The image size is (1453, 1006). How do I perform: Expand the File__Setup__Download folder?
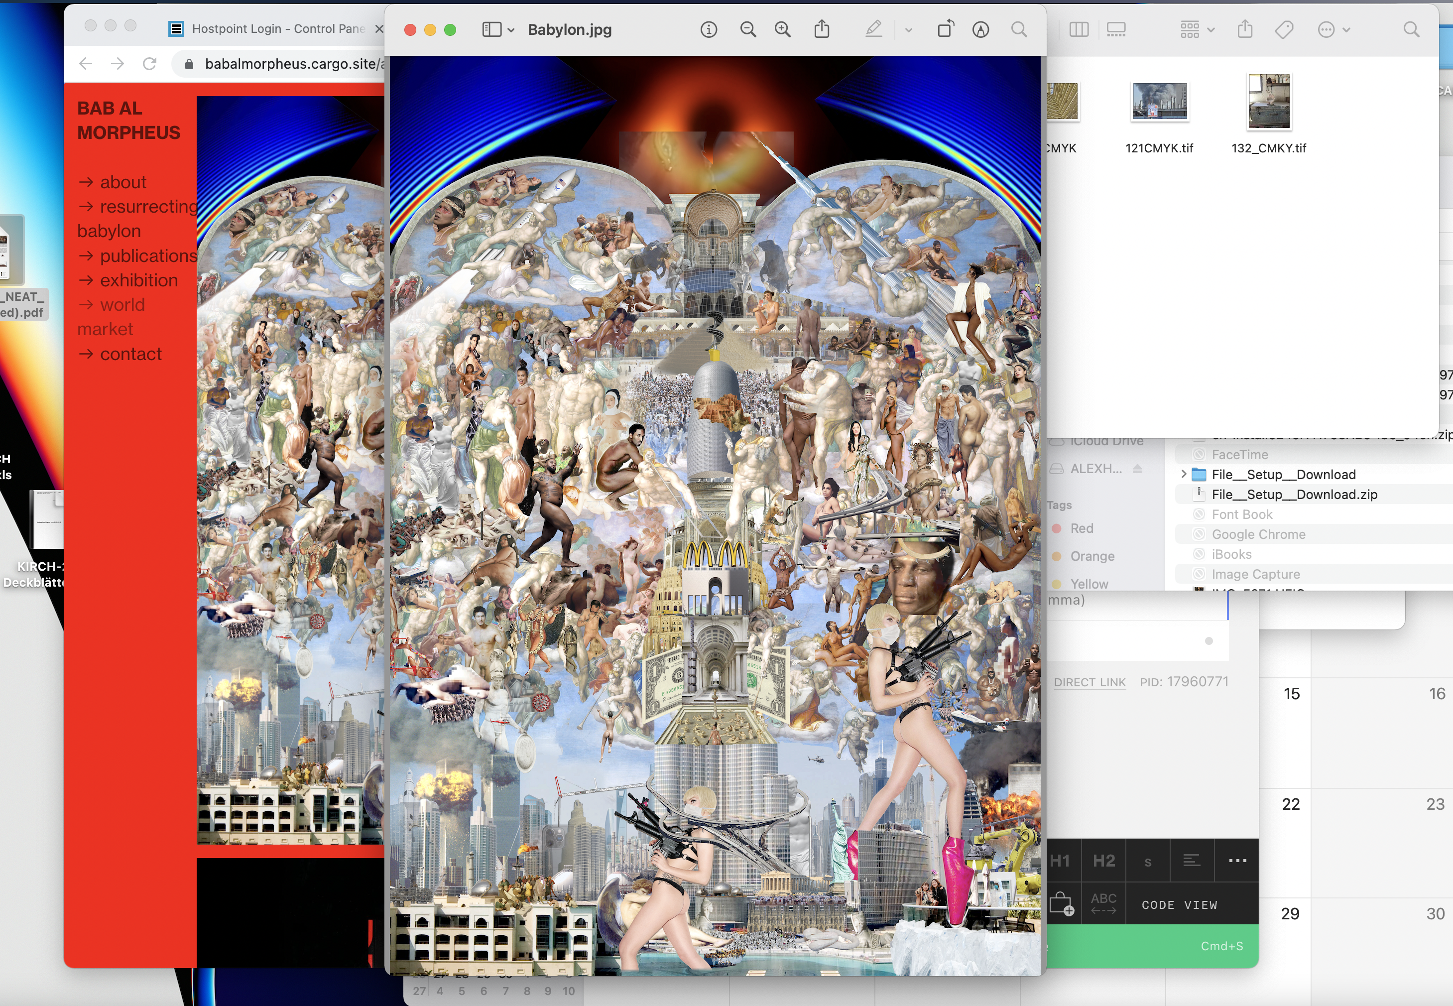coord(1183,474)
